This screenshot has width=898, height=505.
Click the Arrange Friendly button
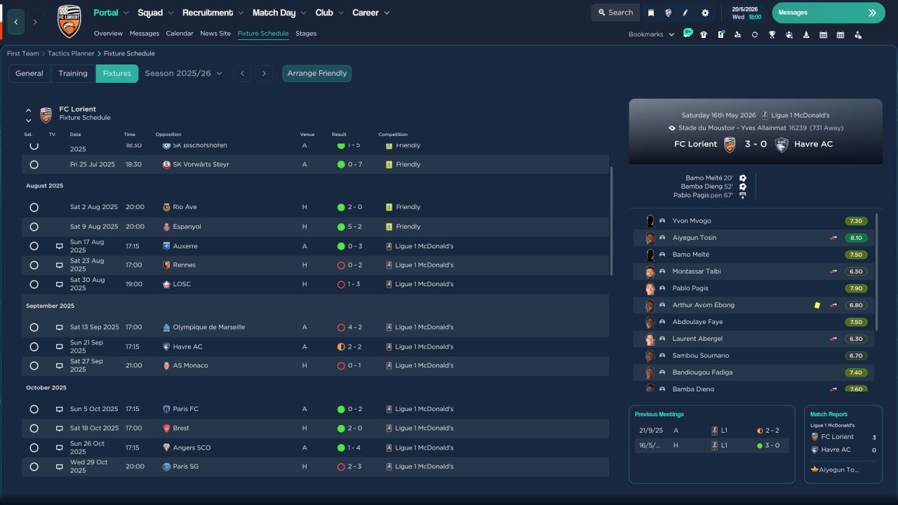[317, 73]
